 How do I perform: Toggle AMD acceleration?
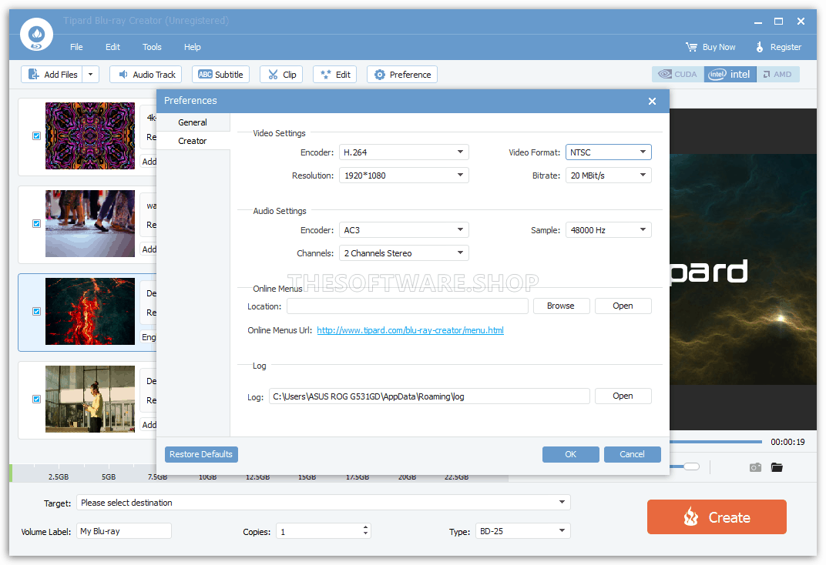[777, 74]
